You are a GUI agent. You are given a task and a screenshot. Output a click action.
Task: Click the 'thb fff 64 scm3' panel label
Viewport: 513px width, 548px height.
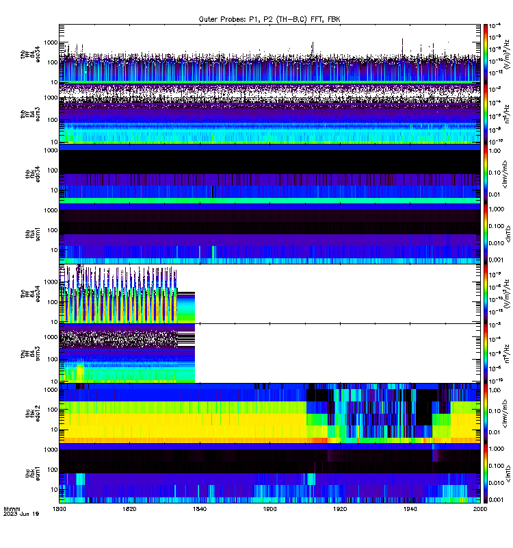[x=29, y=114]
